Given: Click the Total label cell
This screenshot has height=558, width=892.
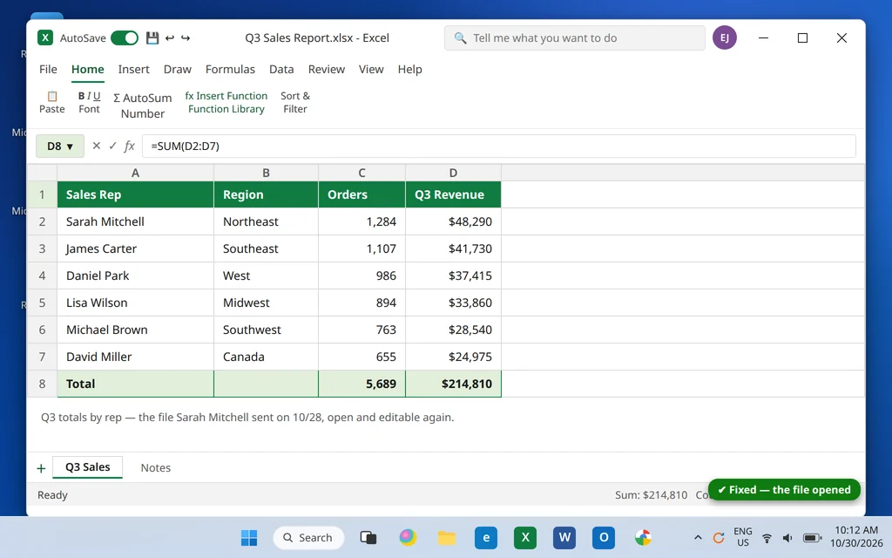Looking at the screenshot, I should click(x=135, y=384).
